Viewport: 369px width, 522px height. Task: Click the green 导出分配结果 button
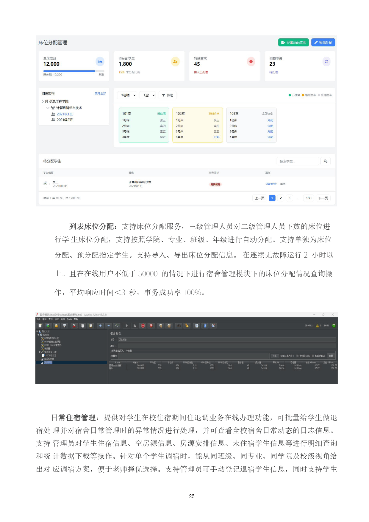[293, 43]
